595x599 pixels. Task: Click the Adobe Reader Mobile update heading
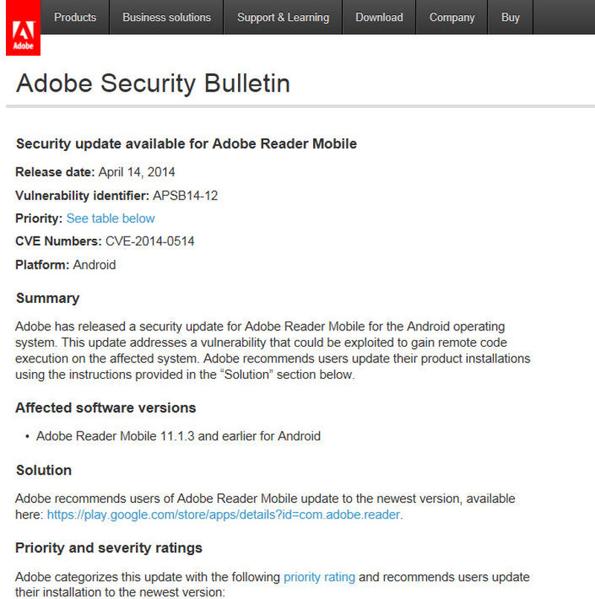point(186,144)
